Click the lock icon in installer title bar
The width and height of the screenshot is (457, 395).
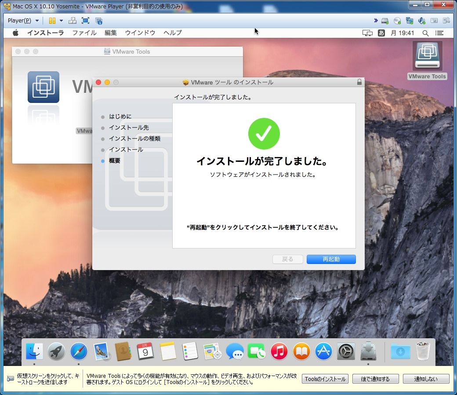click(359, 82)
